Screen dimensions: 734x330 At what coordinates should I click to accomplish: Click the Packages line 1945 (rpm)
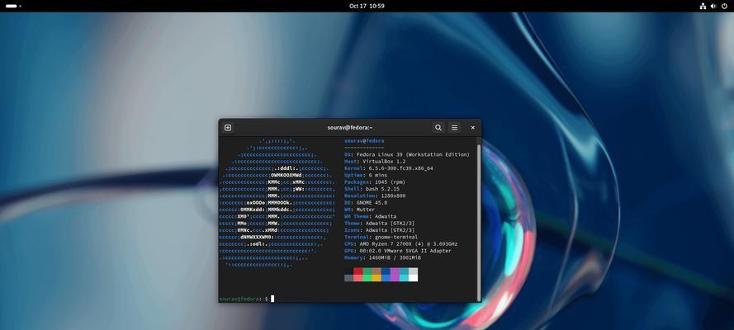(x=375, y=181)
